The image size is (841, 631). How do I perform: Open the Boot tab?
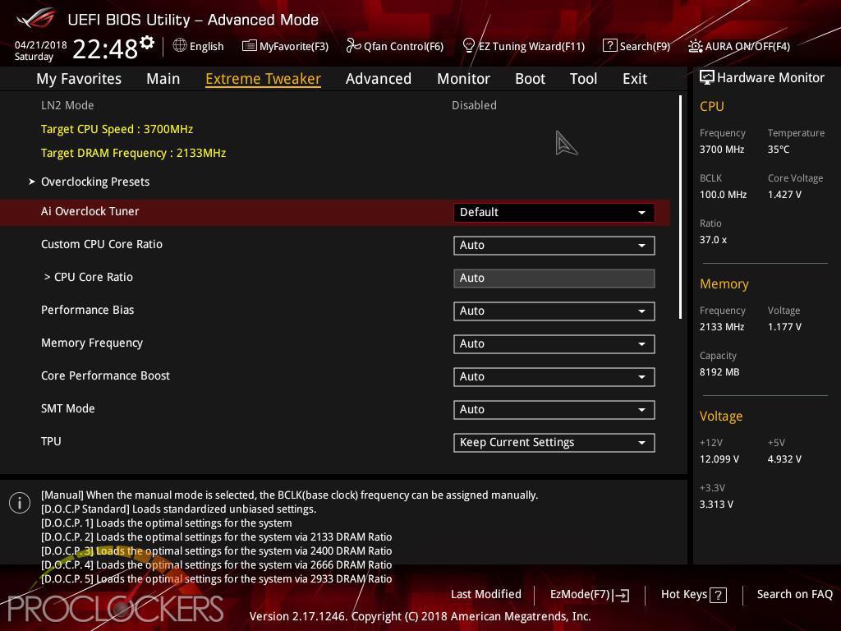click(530, 79)
